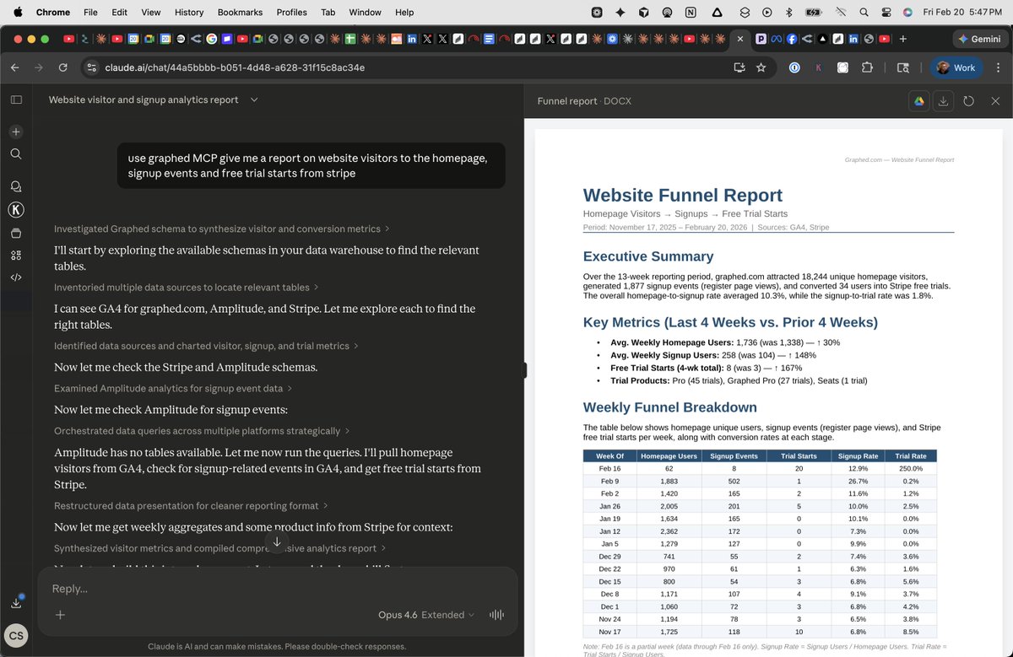Expand 'Orchestrated data queries' step
The width and height of the screenshot is (1013, 657).
click(203, 431)
